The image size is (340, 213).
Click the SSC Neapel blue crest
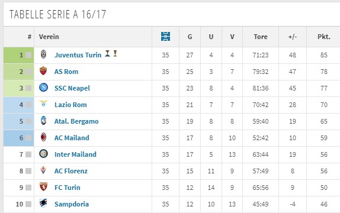[43, 88]
